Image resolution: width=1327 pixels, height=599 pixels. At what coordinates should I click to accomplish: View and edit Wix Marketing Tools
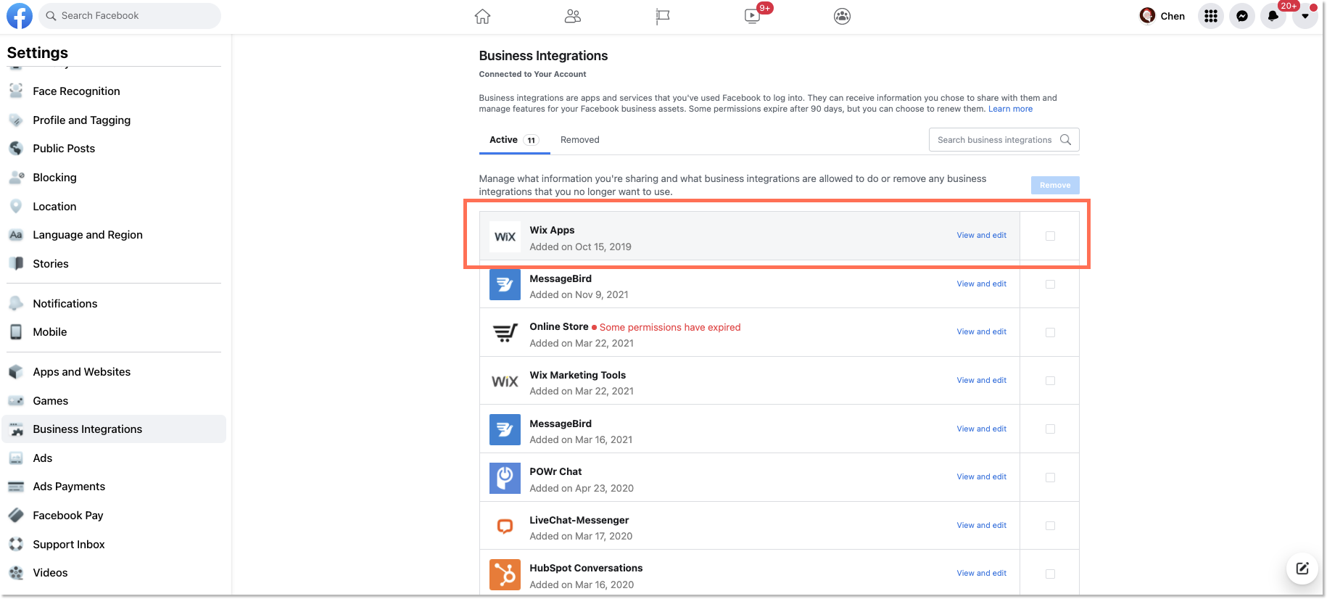pos(981,380)
